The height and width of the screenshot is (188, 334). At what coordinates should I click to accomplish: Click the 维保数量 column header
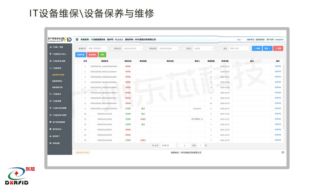pyautogui.click(x=211, y=61)
